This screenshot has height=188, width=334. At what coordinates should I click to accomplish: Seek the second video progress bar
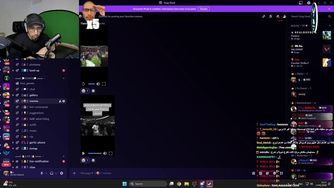pos(95,154)
